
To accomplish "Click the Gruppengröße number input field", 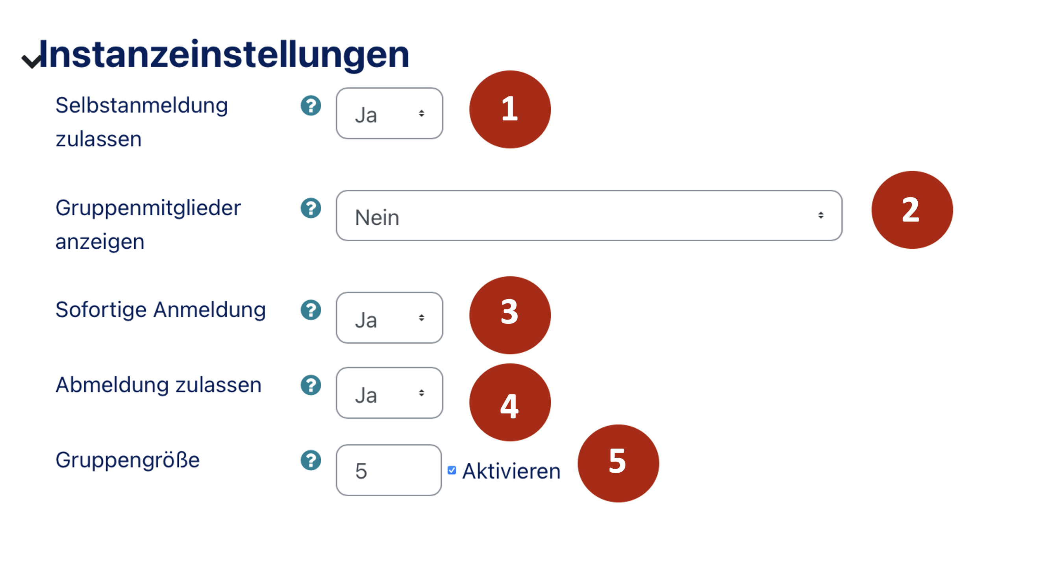I will click(x=389, y=470).
